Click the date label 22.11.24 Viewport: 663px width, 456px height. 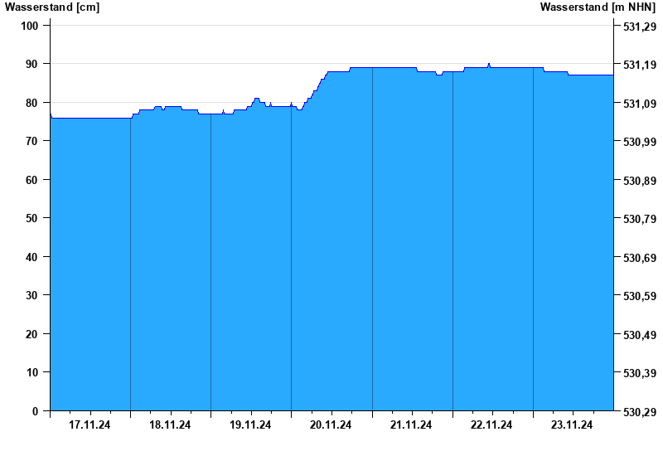point(491,424)
